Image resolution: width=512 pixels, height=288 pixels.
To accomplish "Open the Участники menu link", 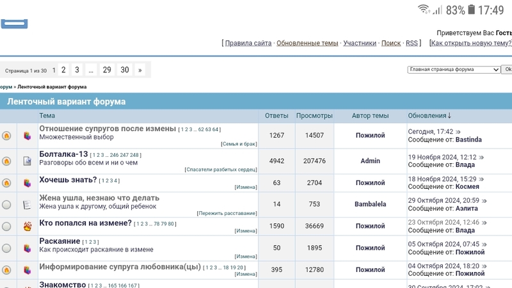I will coord(360,43).
